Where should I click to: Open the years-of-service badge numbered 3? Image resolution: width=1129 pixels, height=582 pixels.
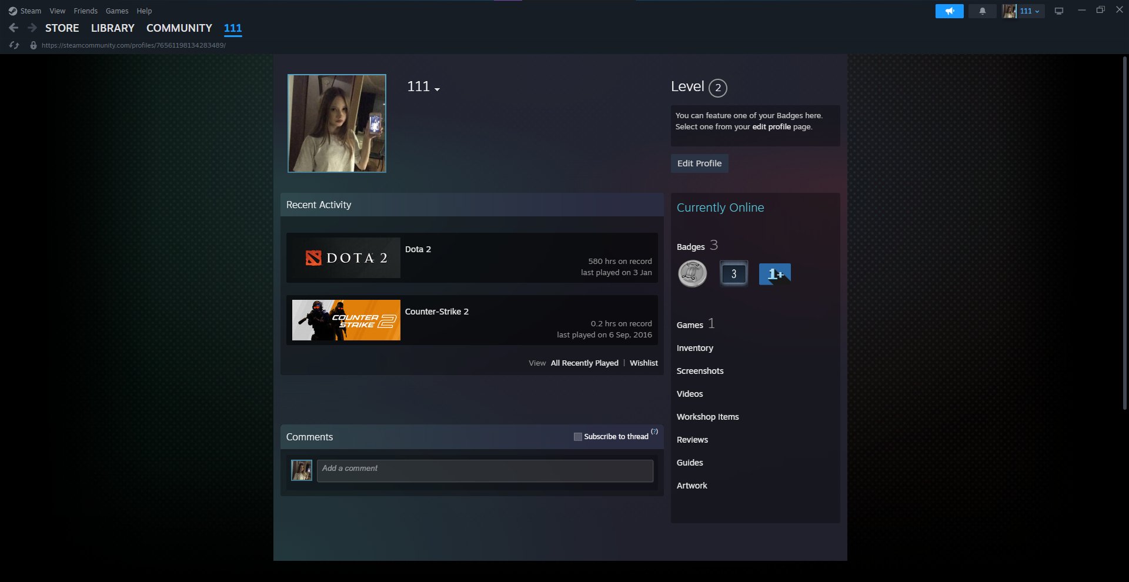[x=734, y=274]
